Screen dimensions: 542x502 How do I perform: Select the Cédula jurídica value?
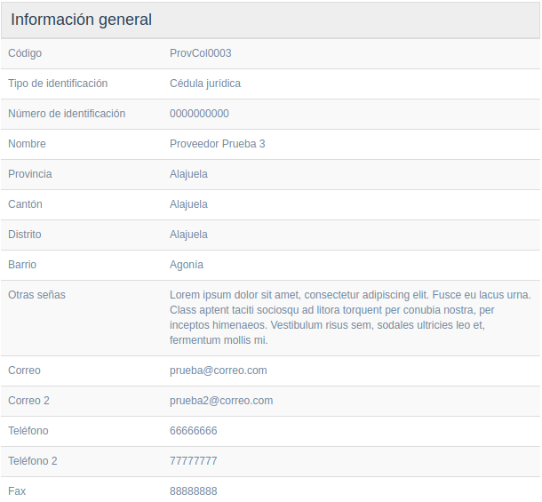[204, 84]
